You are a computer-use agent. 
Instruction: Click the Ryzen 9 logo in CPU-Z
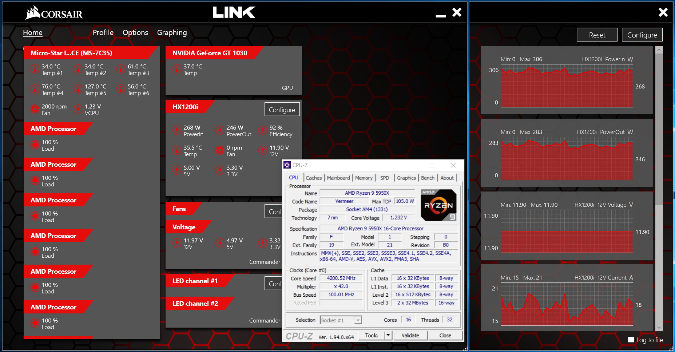(x=438, y=205)
